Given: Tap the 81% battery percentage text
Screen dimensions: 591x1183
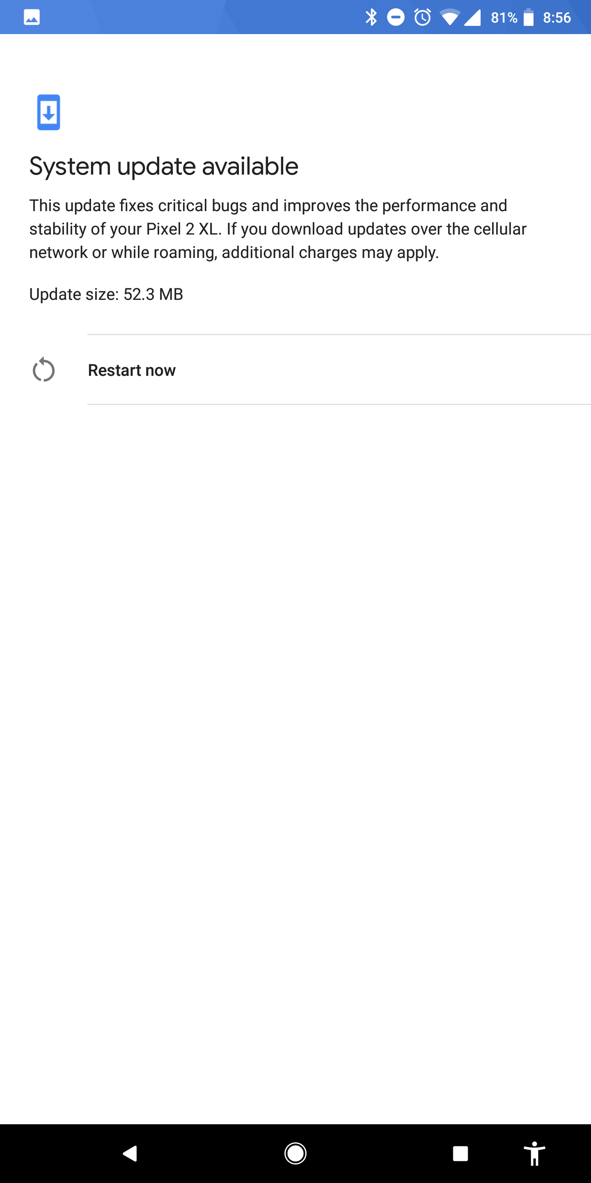Looking at the screenshot, I should click(x=504, y=17).
